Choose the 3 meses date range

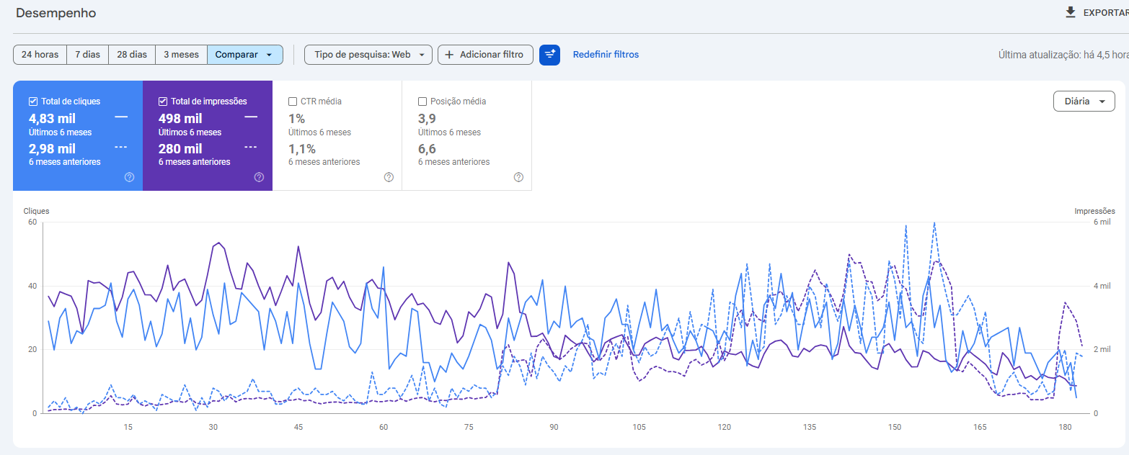[x=181, y=55]
